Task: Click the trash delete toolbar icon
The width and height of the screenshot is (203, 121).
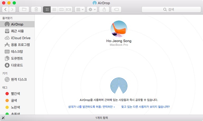Action: click(36, 9)
